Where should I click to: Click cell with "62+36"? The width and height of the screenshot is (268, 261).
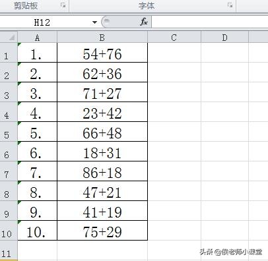[x=102, y=72]
